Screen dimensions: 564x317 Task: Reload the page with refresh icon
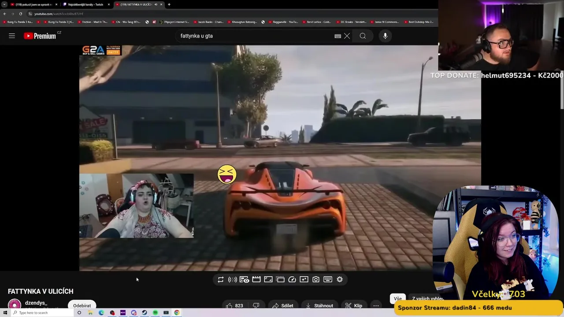[x=20, y=14]
